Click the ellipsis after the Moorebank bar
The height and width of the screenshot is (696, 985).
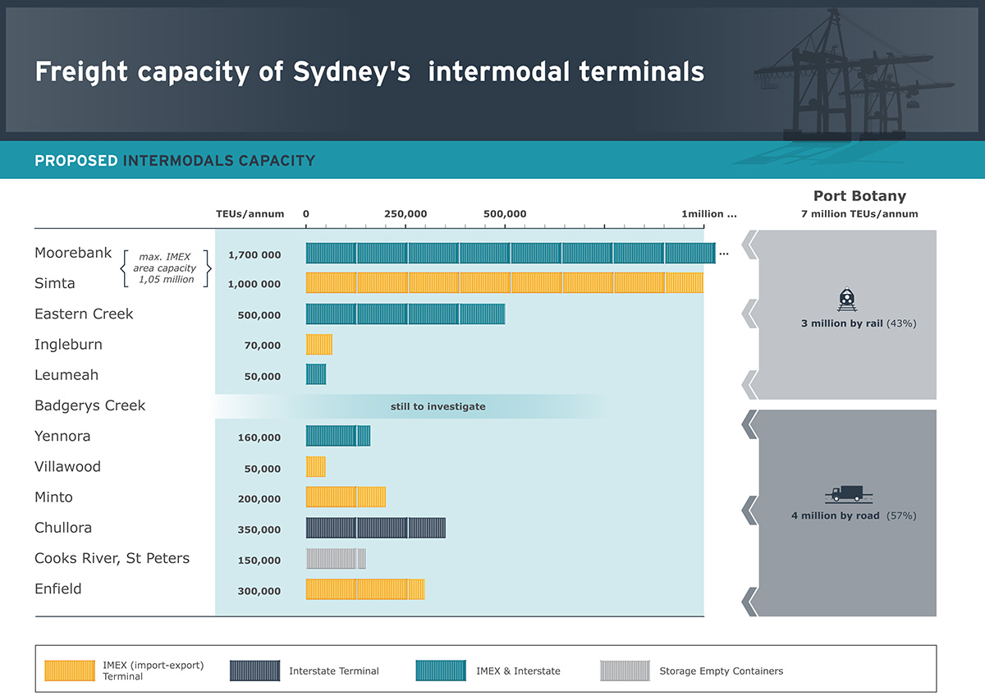(723, 254)
